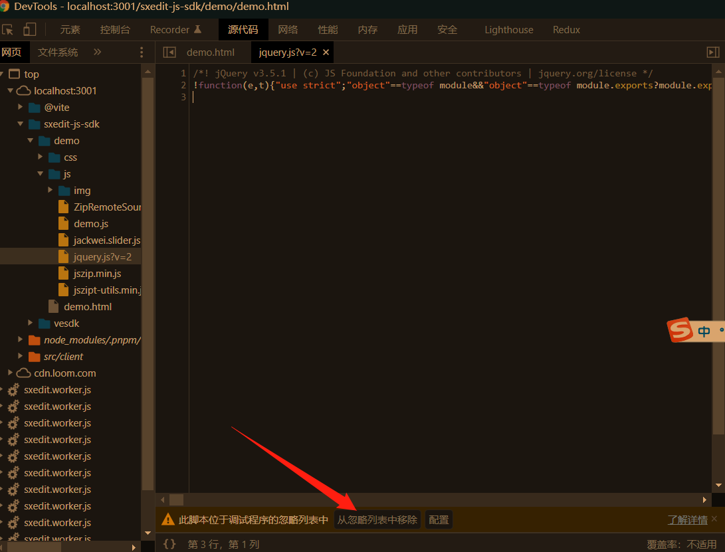Open the Lighthouse panel tab
This screenshot has height=552, width=725.
click(x=508, y=30)
